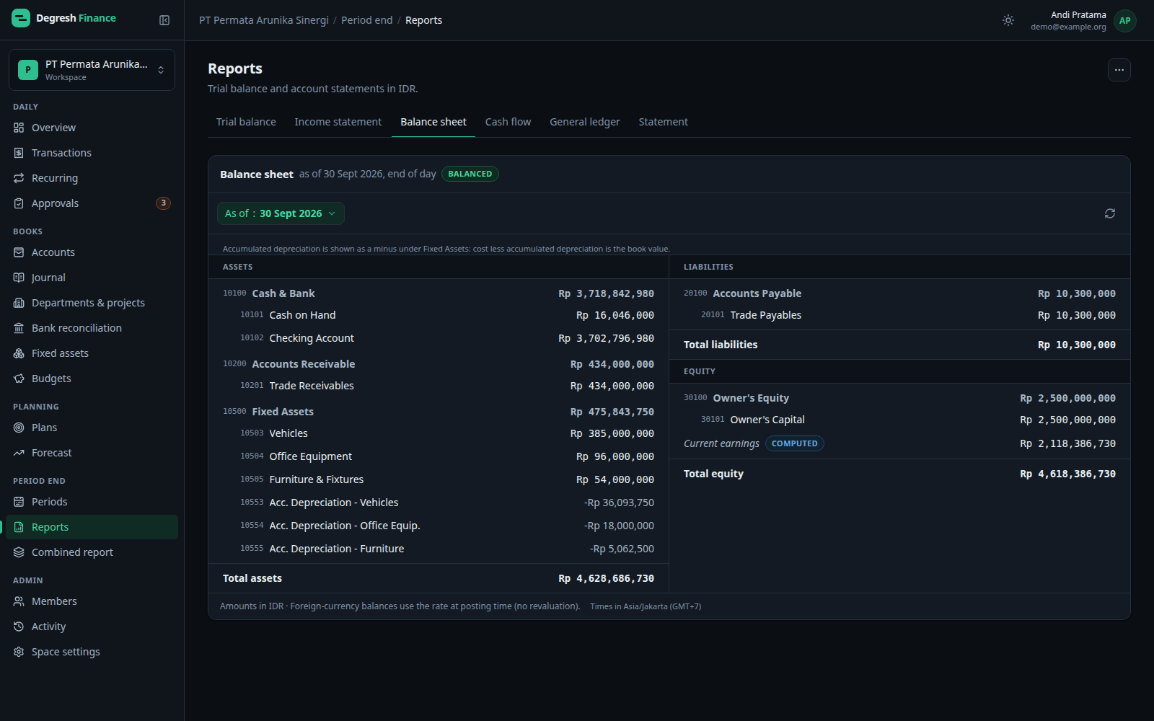Switch to the Trial balance tab

point(246,122)
